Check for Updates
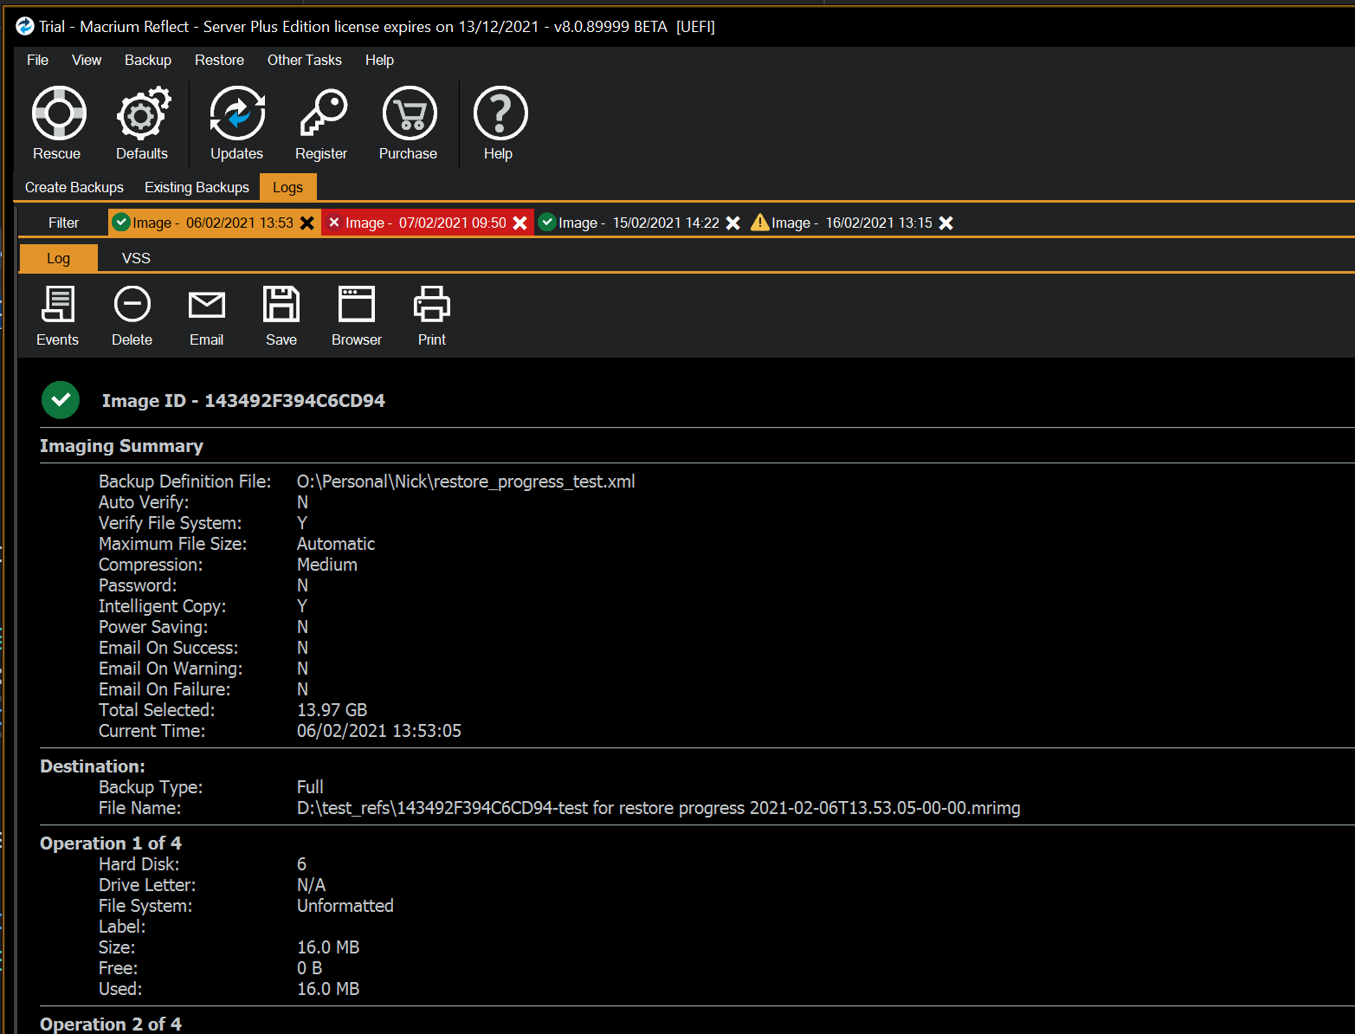 click(x=236, y=123)
